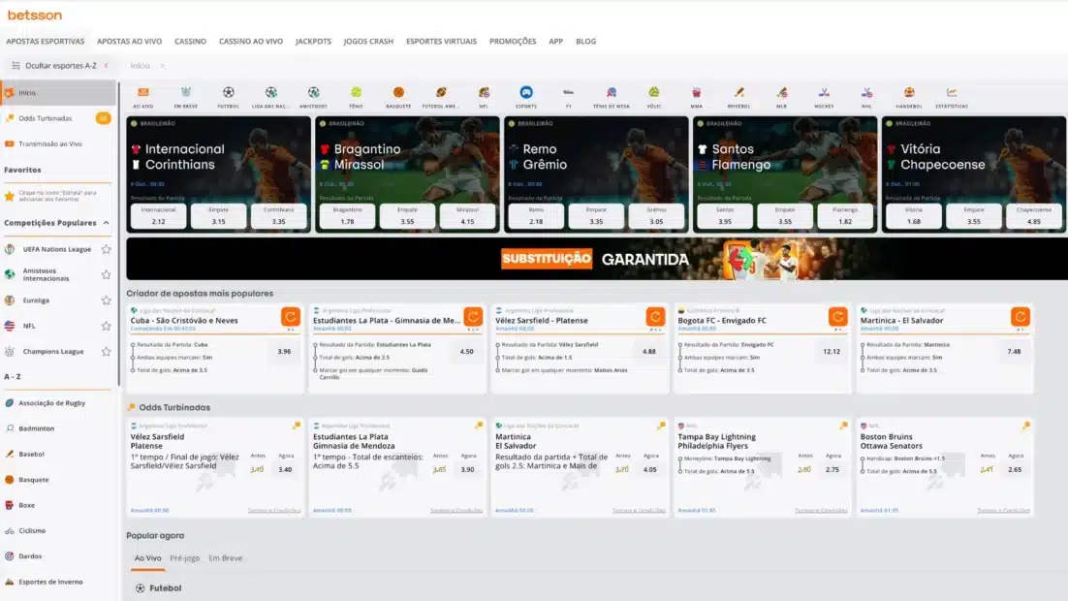The width and height of the screenshot is (1068, 601).
Task: Bet on Flamengo at 1.82
Action: (x=845, y=216)
